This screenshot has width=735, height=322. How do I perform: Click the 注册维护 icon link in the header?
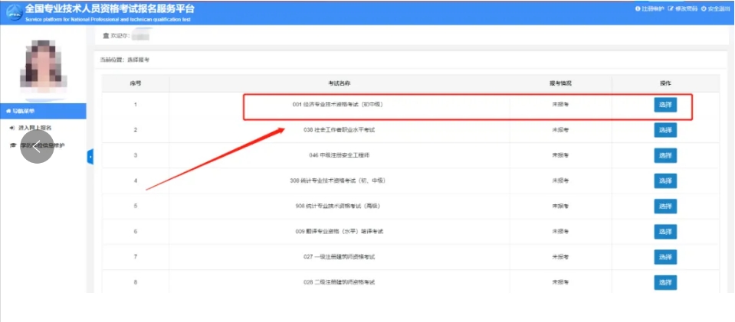pyautogui.click(x=637, y=8)
